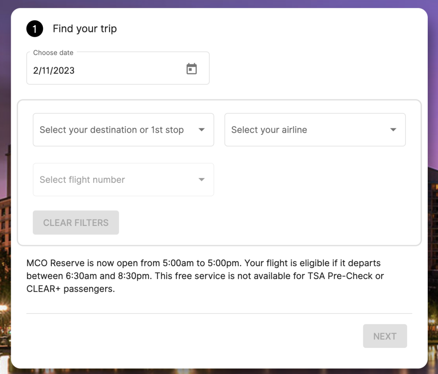This screenshot has width=438, height=374.
Task: Click the purple sky background above the card
Action: (x=219, y=3)
